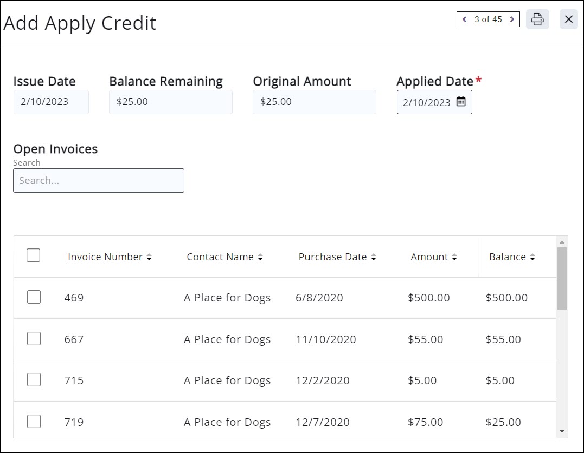Image resolution: width=584 pixels, height=453 pixels.
Task: Go to the next credit record
Action: (512, 19)
